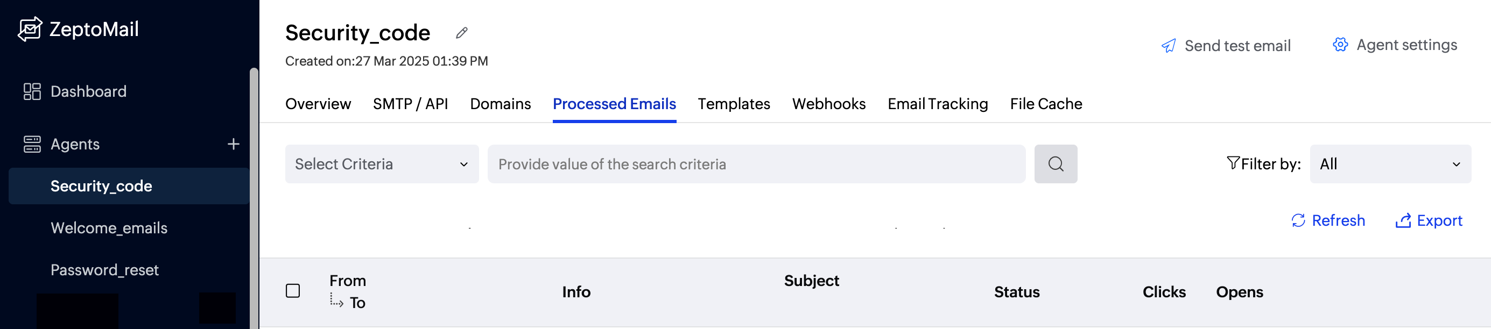Click the funnel icon next to Filter by
The height and width of the screenshot is (329, 1491).
click(1233, 163)
